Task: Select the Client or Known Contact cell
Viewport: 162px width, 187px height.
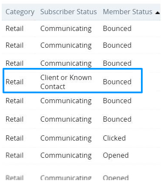Action: (66, 82)
